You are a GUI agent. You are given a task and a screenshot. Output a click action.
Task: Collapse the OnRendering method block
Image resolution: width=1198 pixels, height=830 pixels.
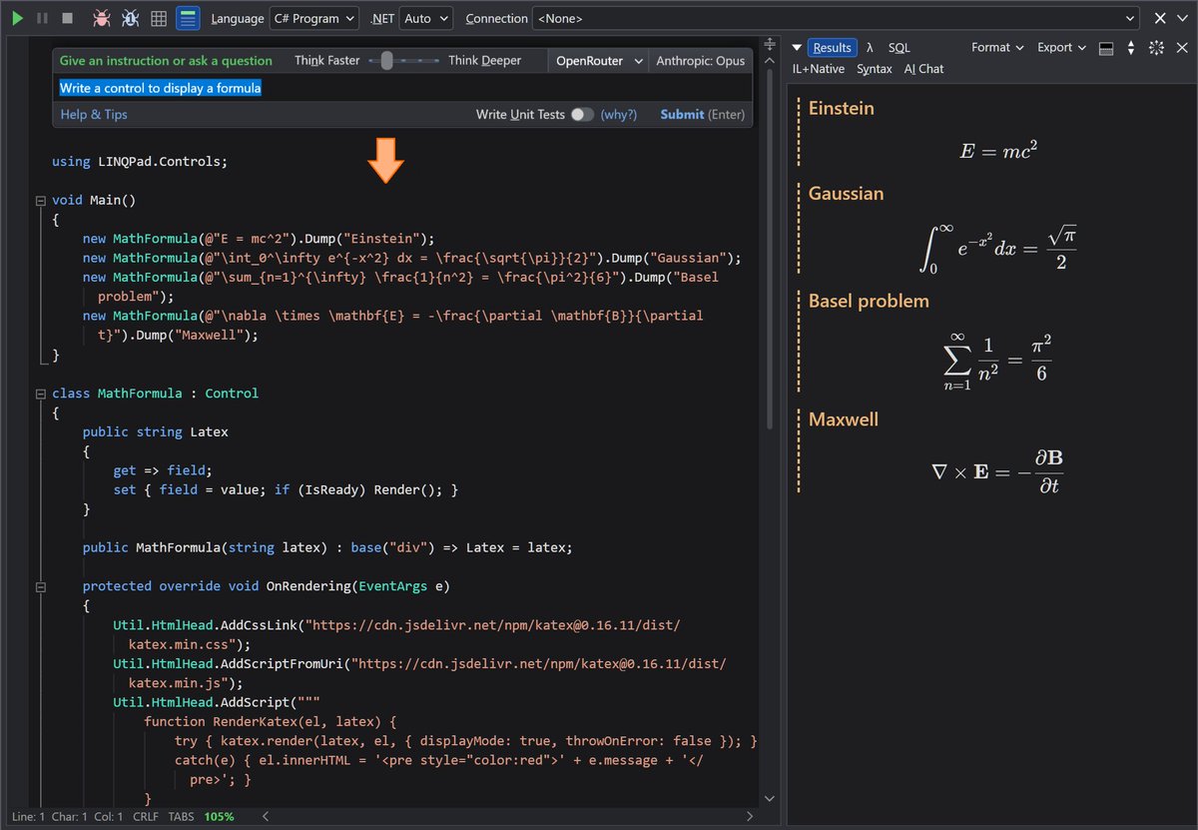click(x=41, y=586)
